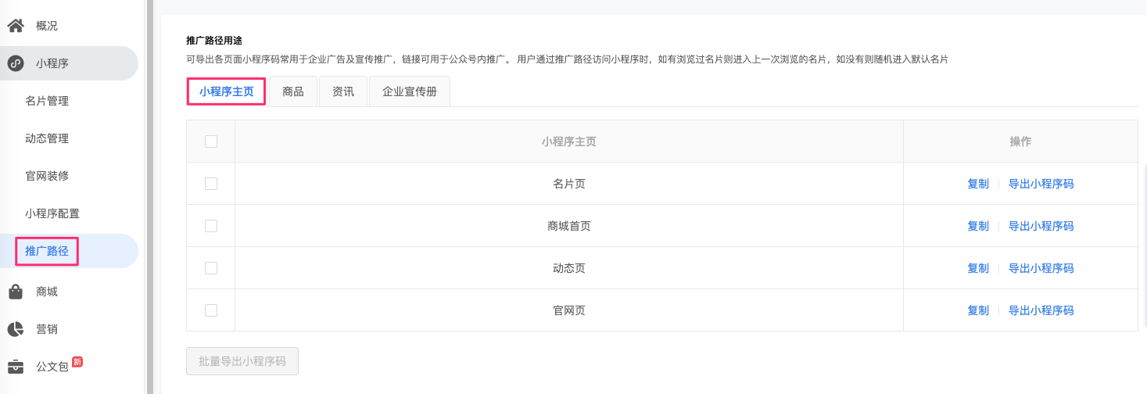This screenshot has height=394, width=1147.
Task: Click the 批量导出小程序码 button
Action: click(x=242, y=361)
